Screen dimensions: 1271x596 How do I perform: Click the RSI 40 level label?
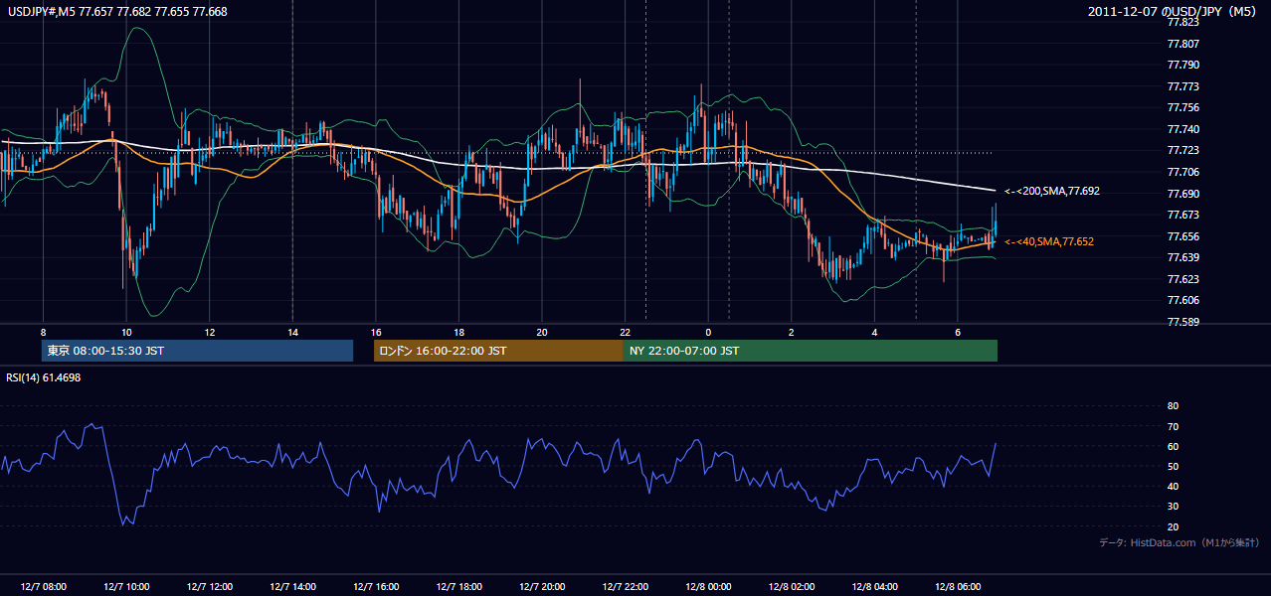coord(1173,487)
